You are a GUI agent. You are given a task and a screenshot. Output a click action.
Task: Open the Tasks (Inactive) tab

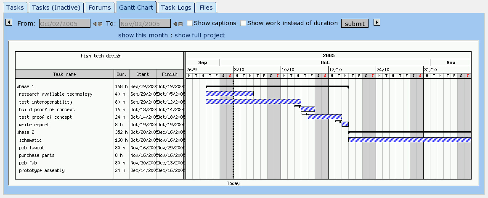point(56,8)
